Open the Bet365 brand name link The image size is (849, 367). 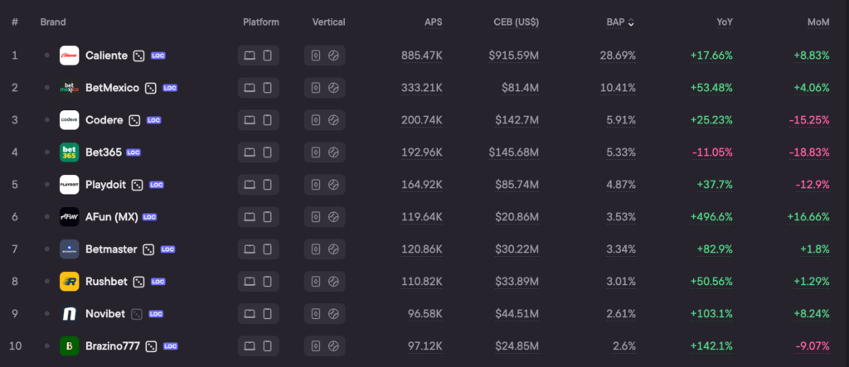coord(104,152)
